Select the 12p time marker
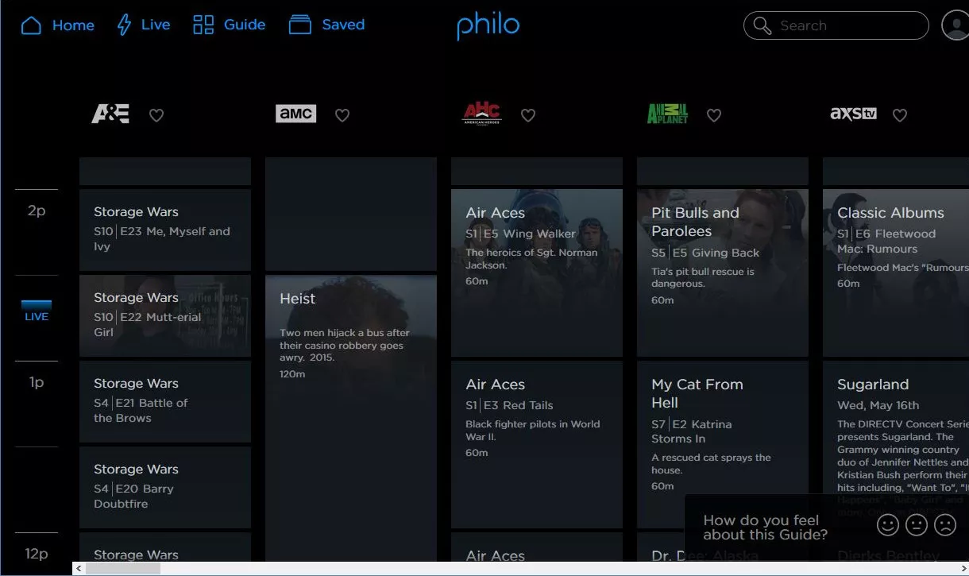Screen dimensions: 969x576 coord(37,554)
